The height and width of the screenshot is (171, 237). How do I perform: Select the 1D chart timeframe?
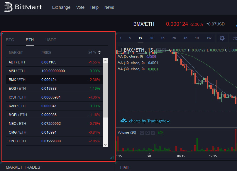click(x=197, y=38)
